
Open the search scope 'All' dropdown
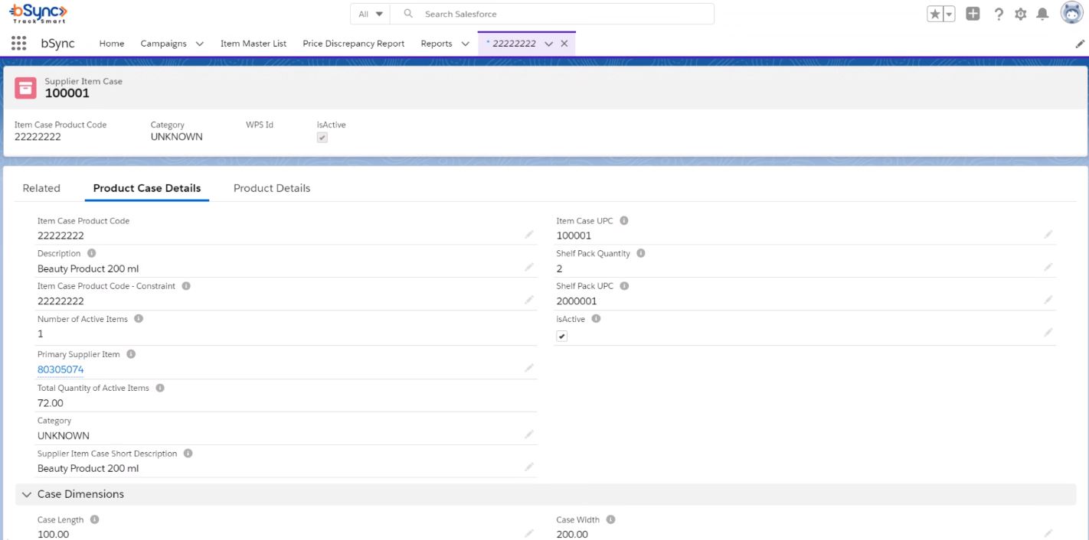pyautogui.click(x=371, y=14)
